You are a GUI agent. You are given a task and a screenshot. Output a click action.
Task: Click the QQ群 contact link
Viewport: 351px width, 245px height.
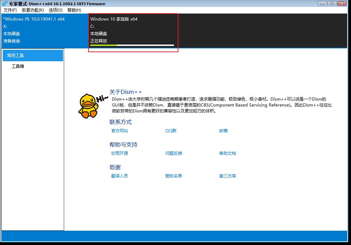click(x=171, y=131)
